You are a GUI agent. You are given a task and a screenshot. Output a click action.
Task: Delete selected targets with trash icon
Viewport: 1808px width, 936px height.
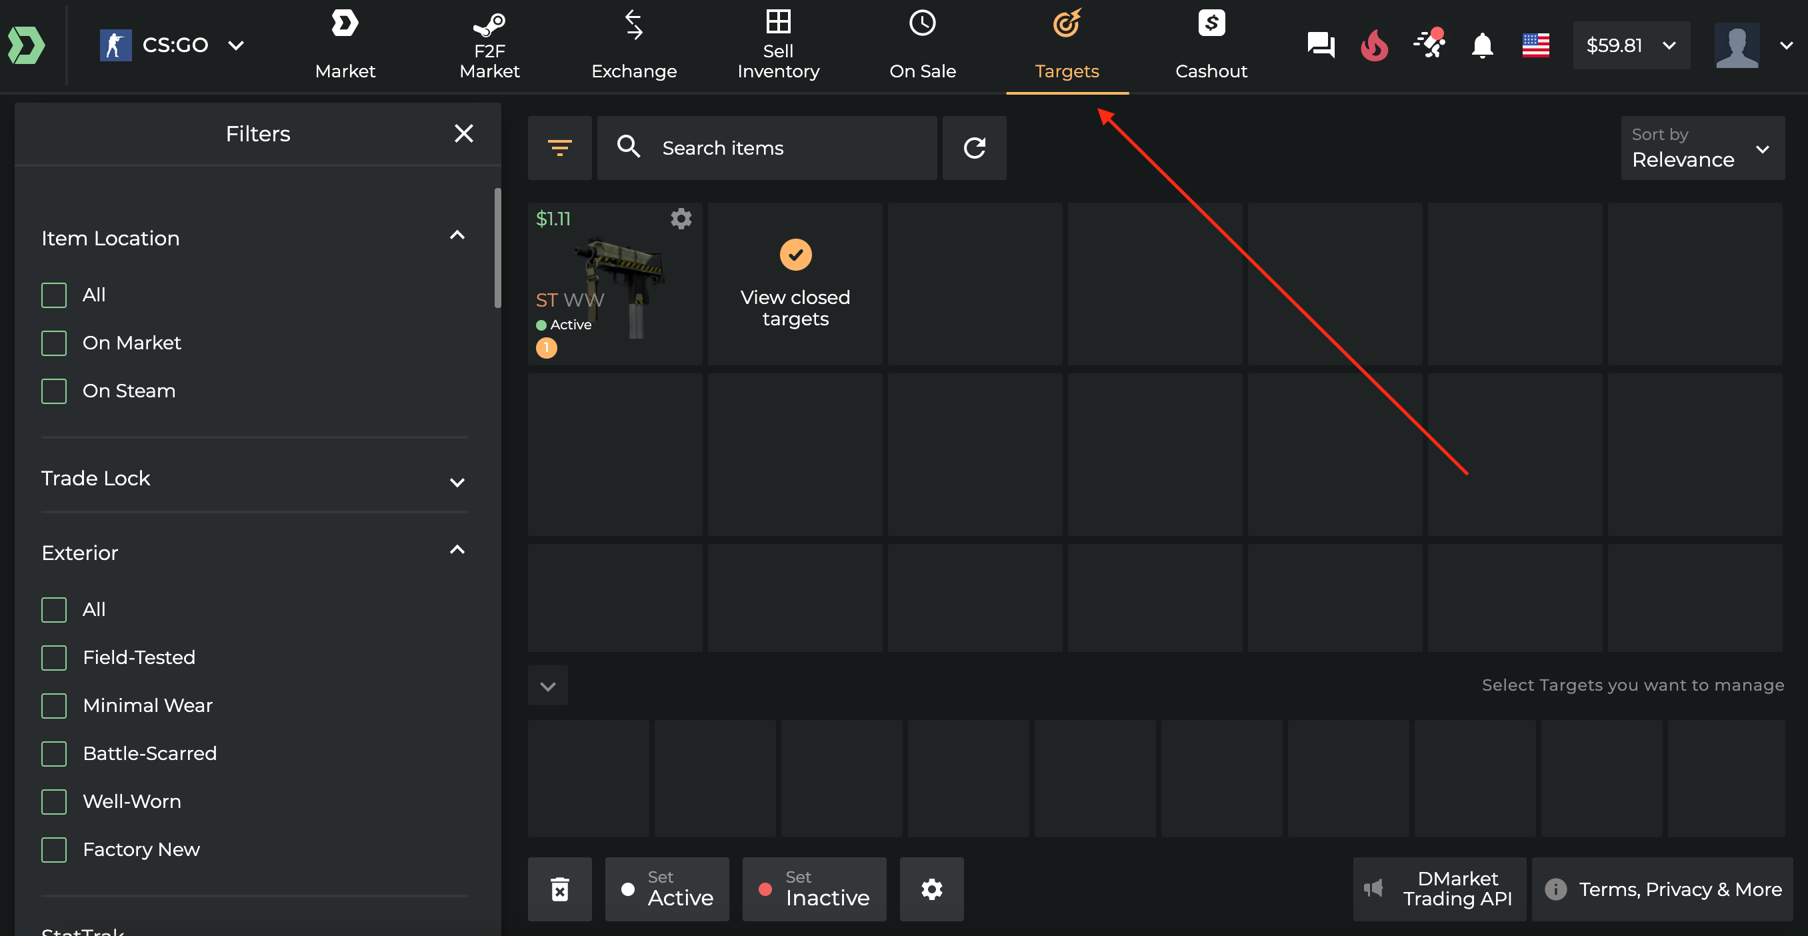[559, 889]
